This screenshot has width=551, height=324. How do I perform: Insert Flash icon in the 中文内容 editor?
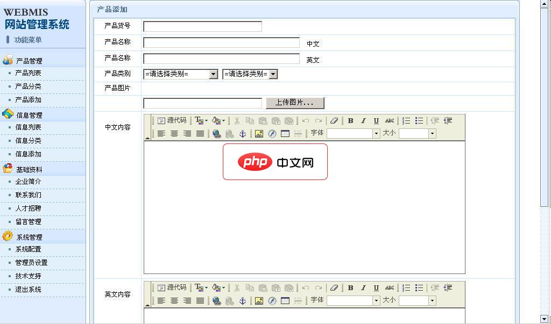(272, 134)
